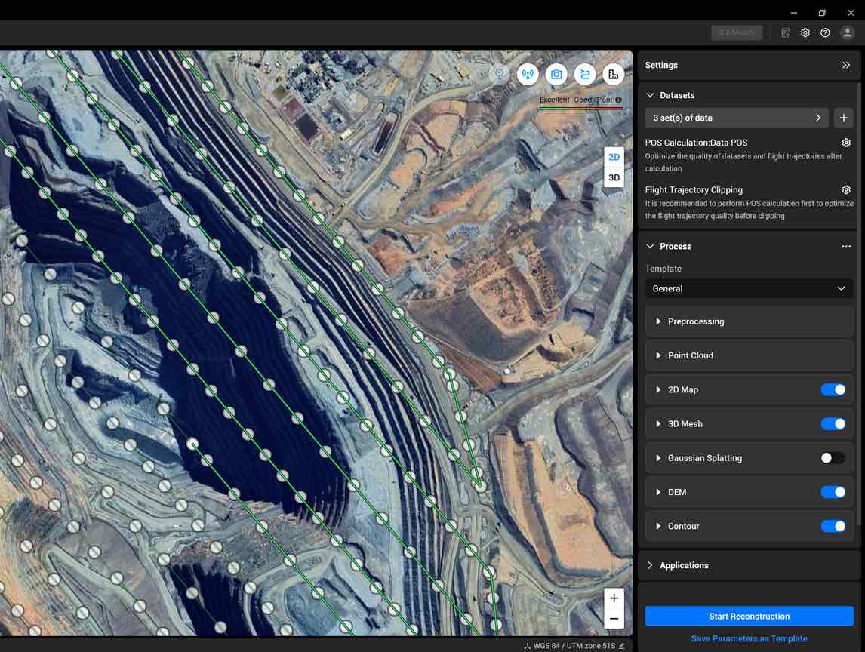Turn off the Contour toggle
The image size is (865, 652).
(x=833, y=526)
